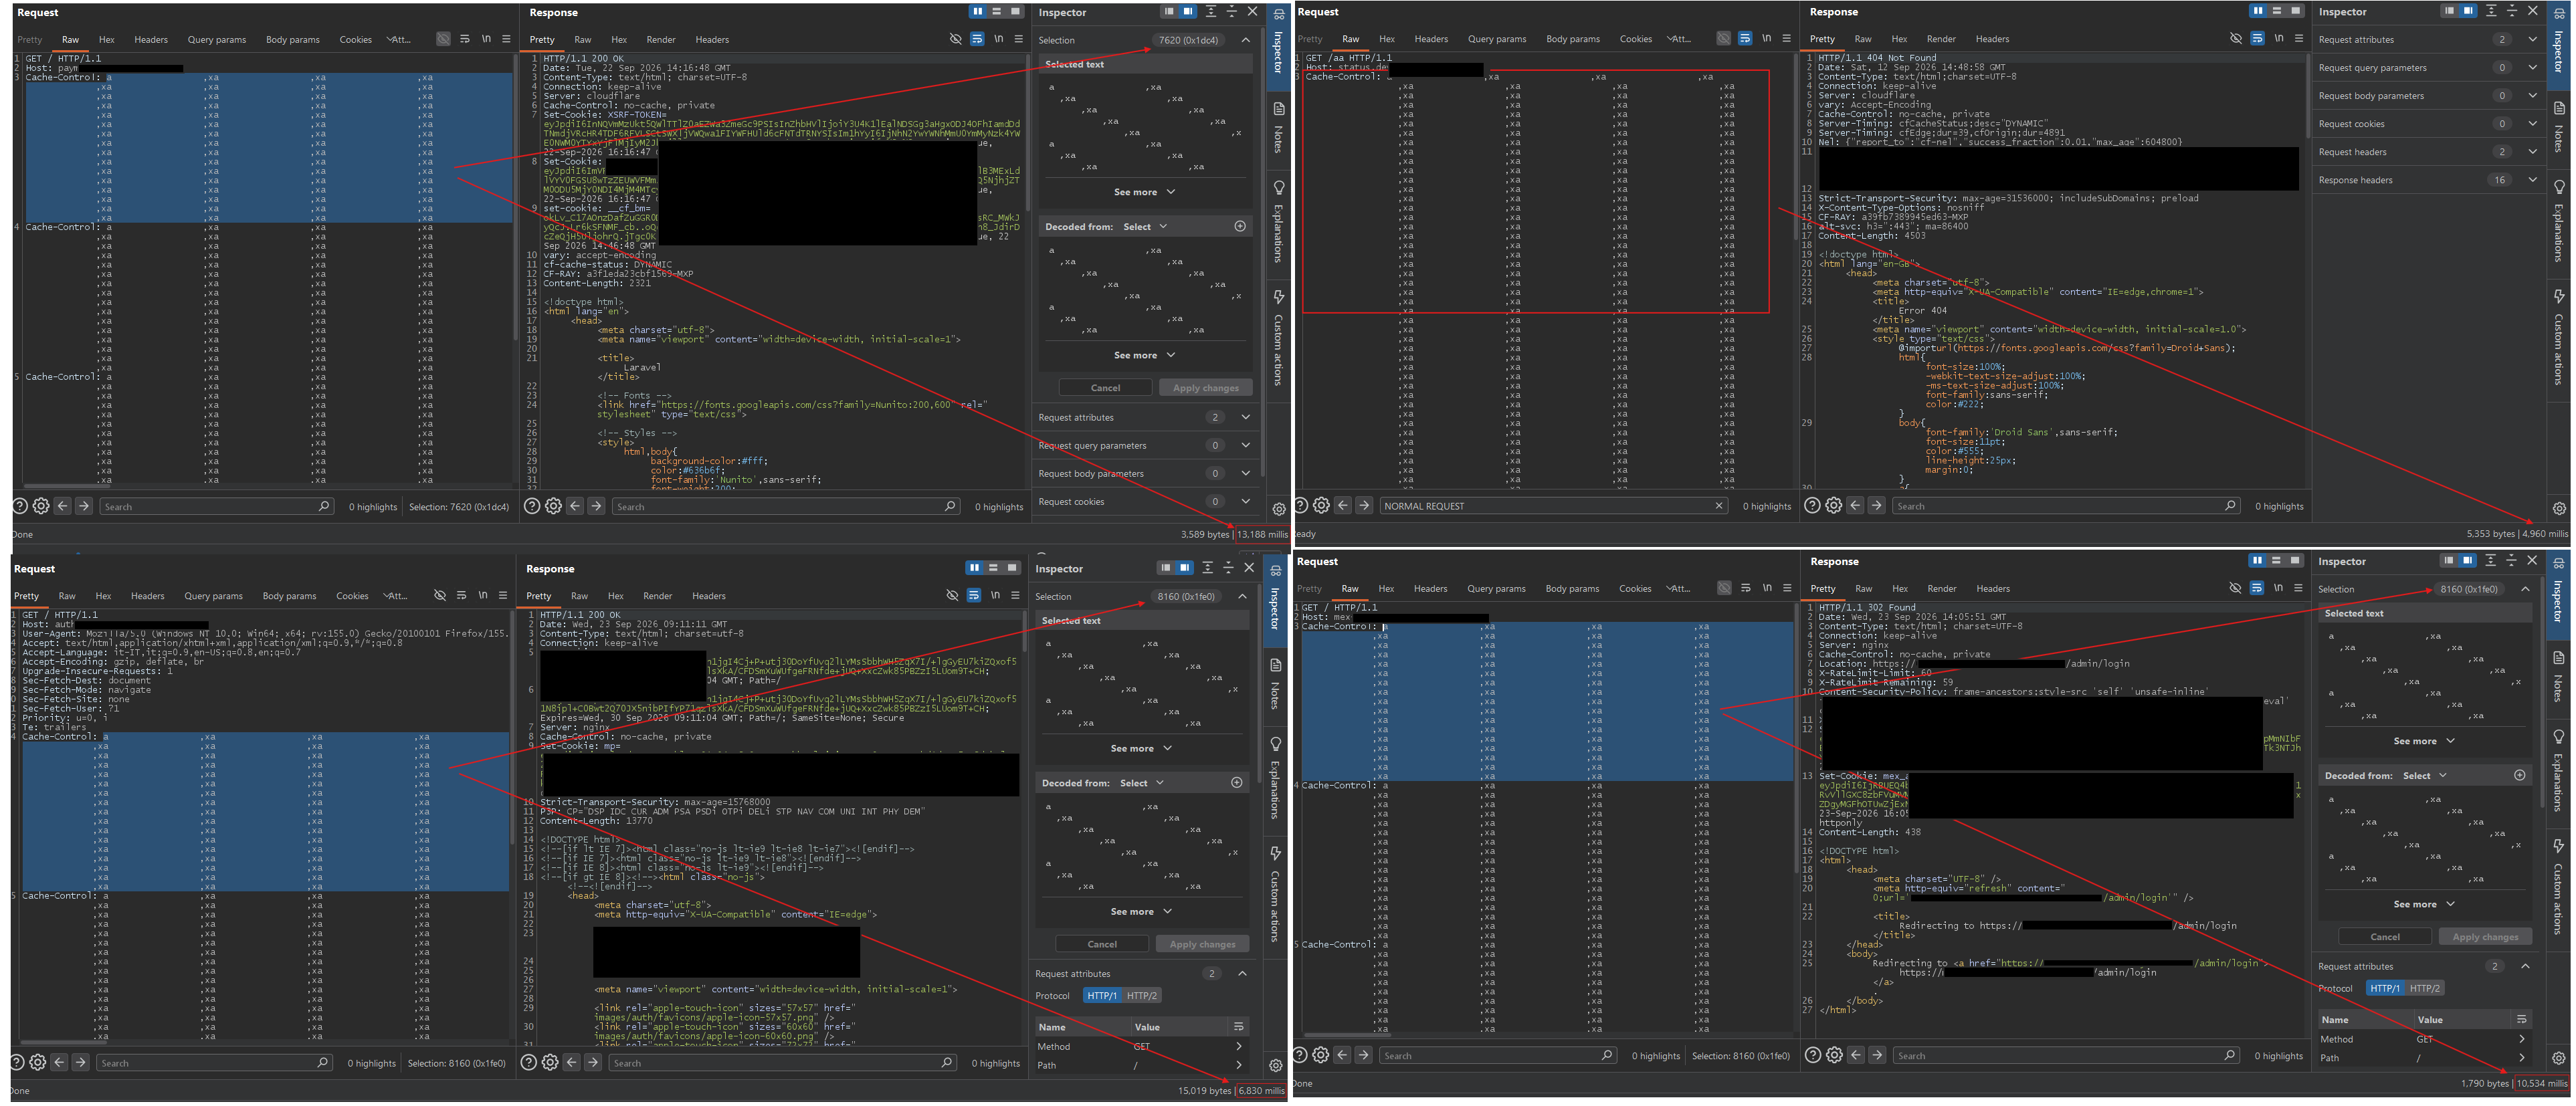The width and height of the screenshot is (2576, 1106).
Task: Select response Raw tab in the 302 Found window
Action: point(1863,589)
